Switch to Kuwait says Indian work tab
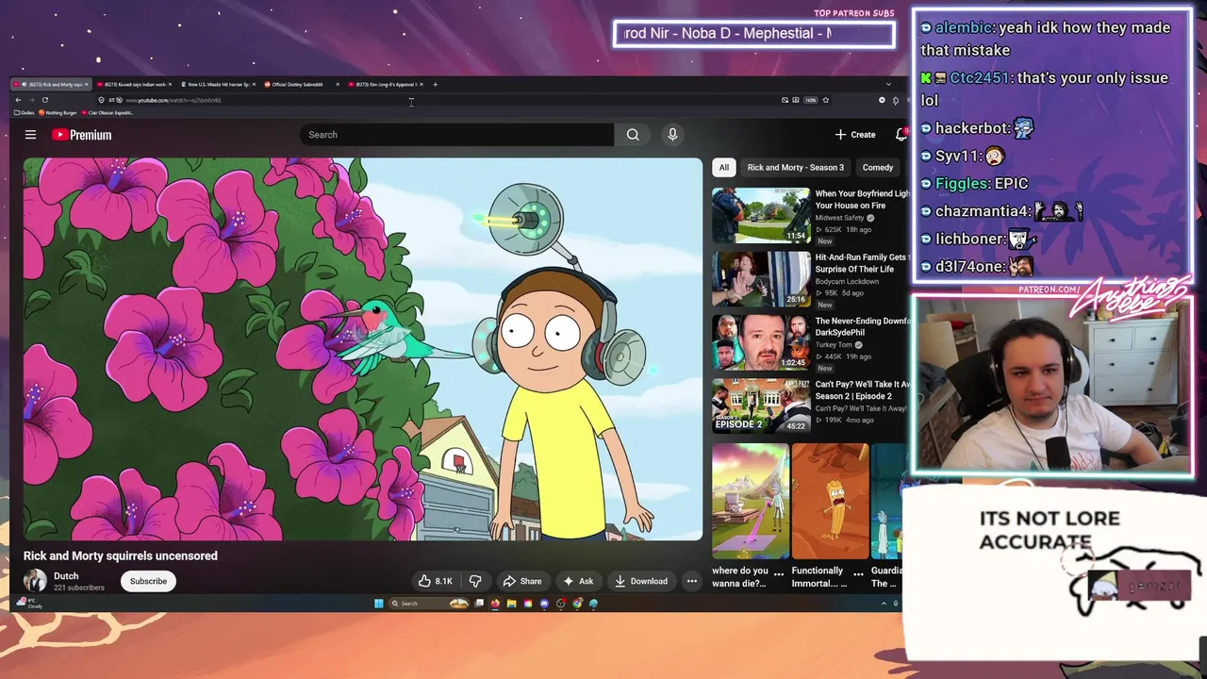This screenshot has height=679, width=1207. [x=134, y=84]
